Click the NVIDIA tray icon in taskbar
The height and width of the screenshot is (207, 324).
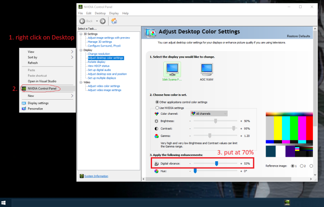click(287, 203)
